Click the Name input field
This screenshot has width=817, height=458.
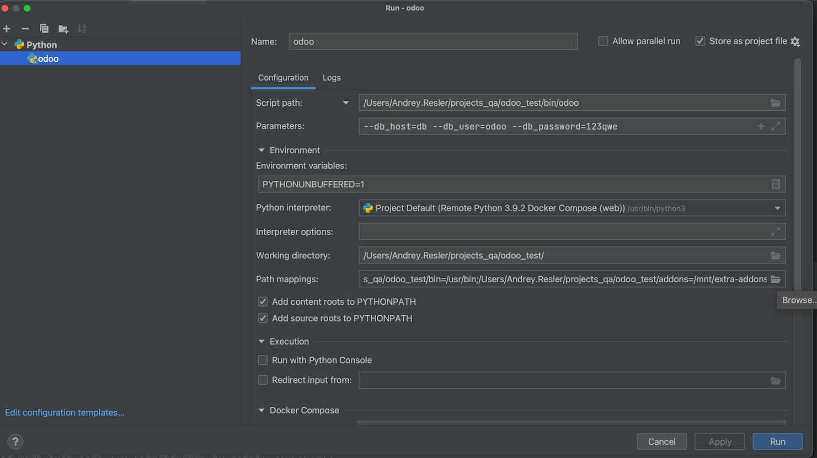433,41
